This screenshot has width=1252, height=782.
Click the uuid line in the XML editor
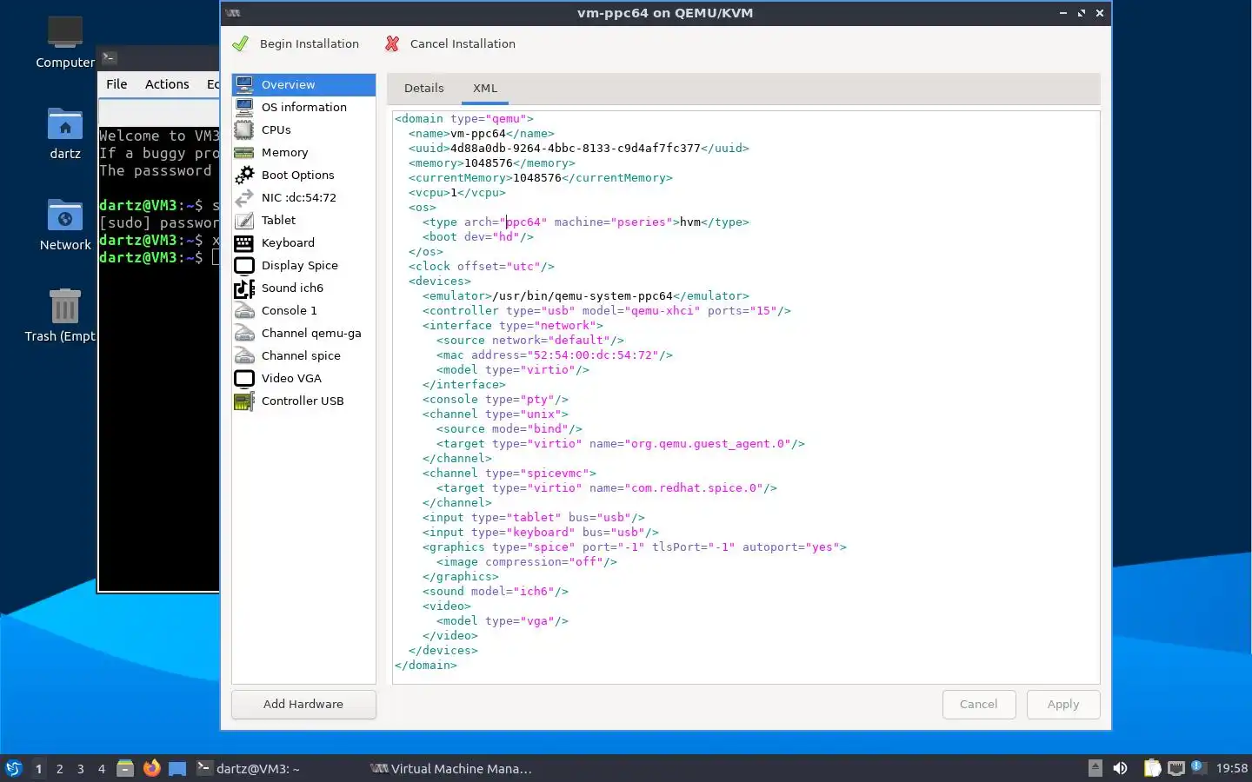[578, 149]
